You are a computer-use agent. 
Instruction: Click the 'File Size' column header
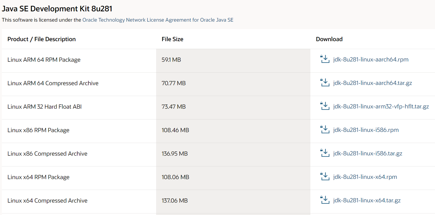click(173, 39)
